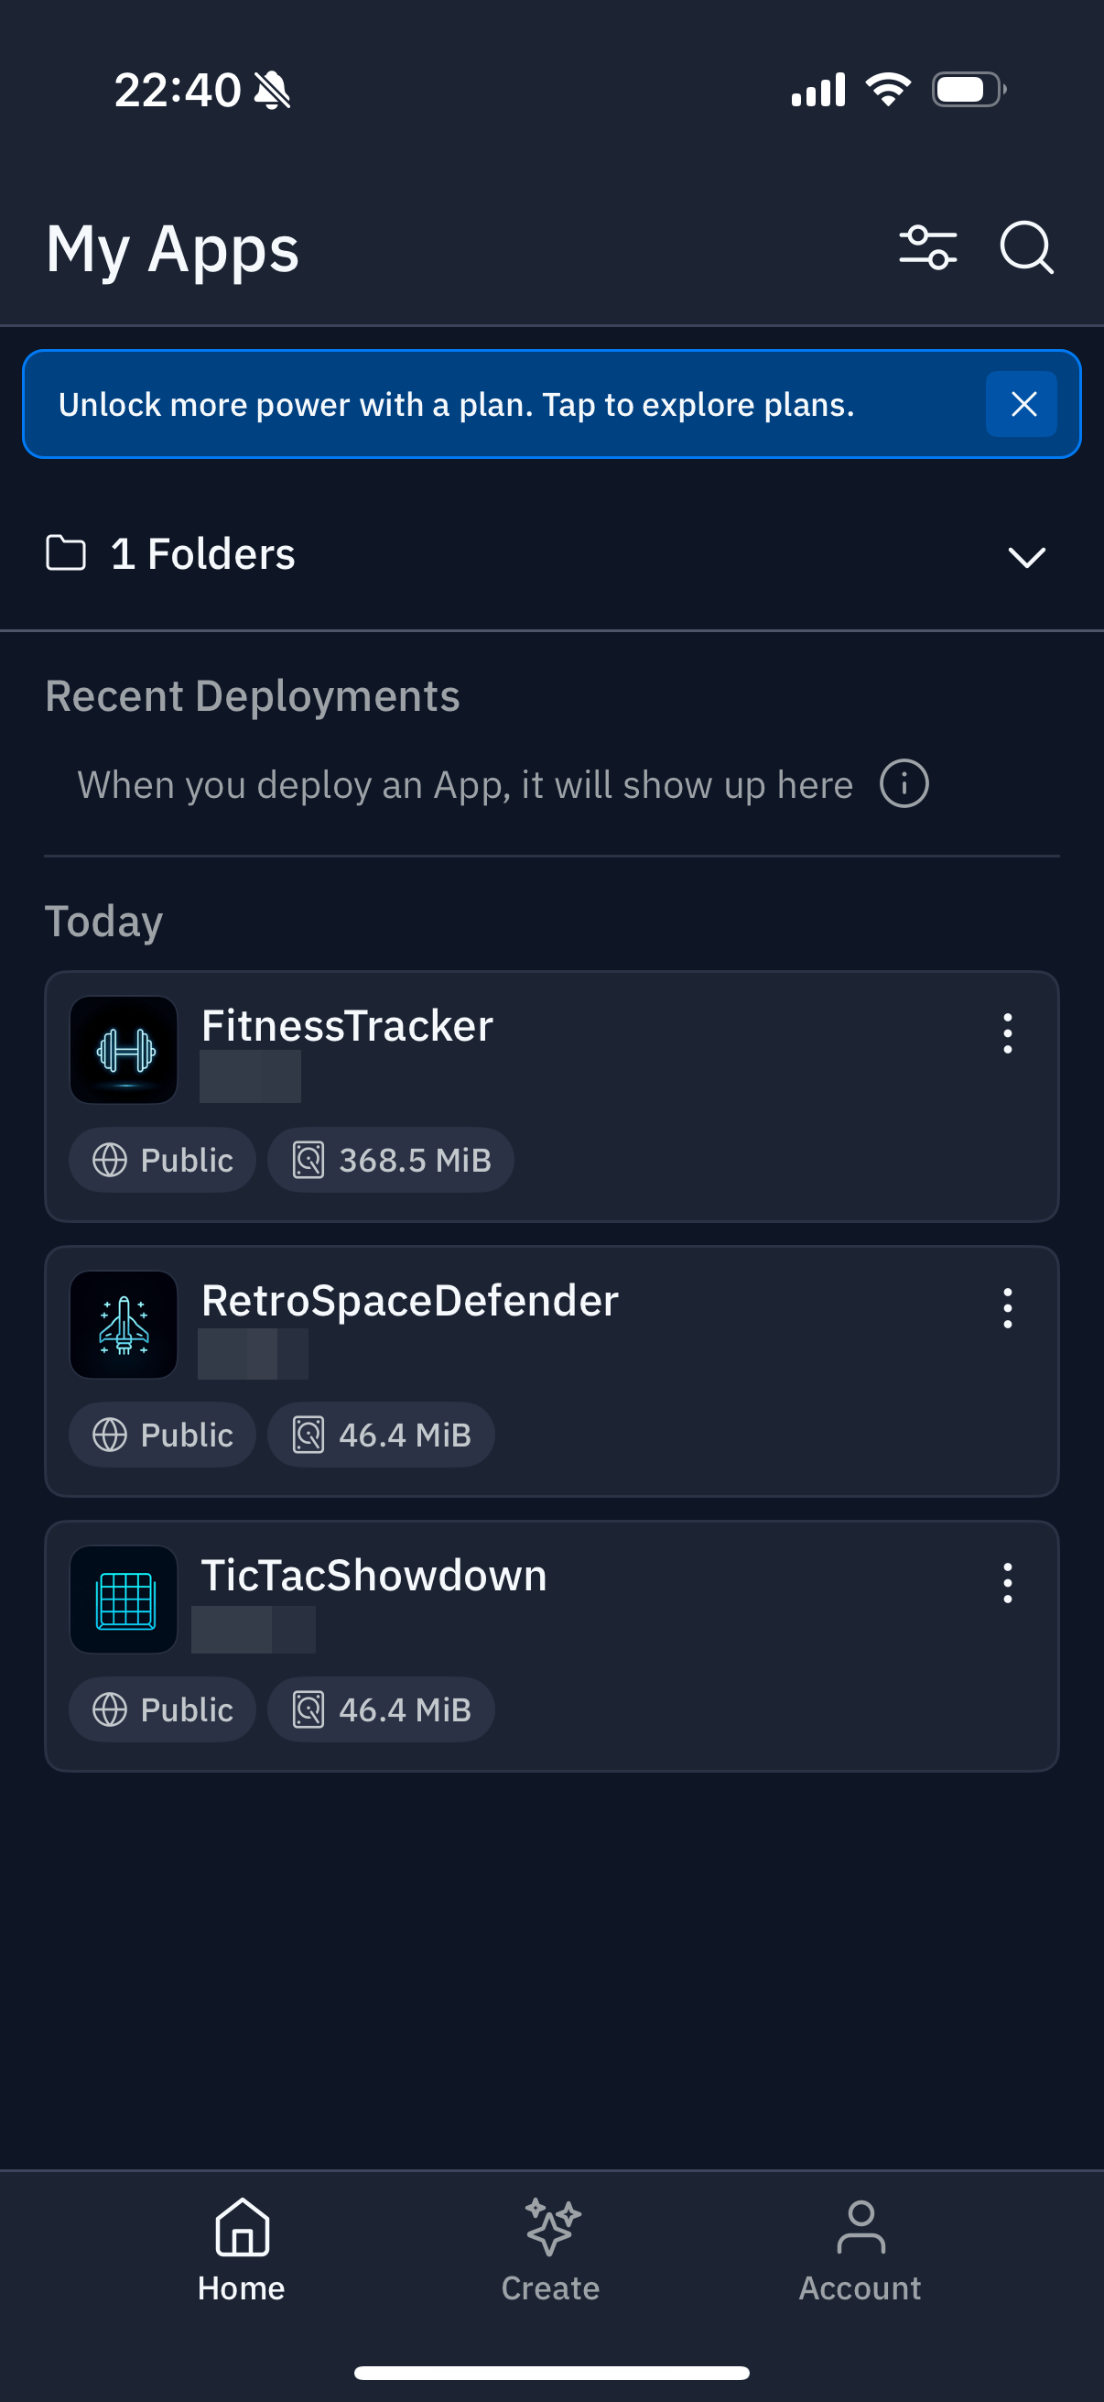Switch to the Account tab
The height and width of the screenshot is (2402, 1104).
click(x=860, y=2249)
